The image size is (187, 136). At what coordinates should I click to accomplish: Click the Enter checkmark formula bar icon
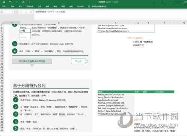click(26, 12)
